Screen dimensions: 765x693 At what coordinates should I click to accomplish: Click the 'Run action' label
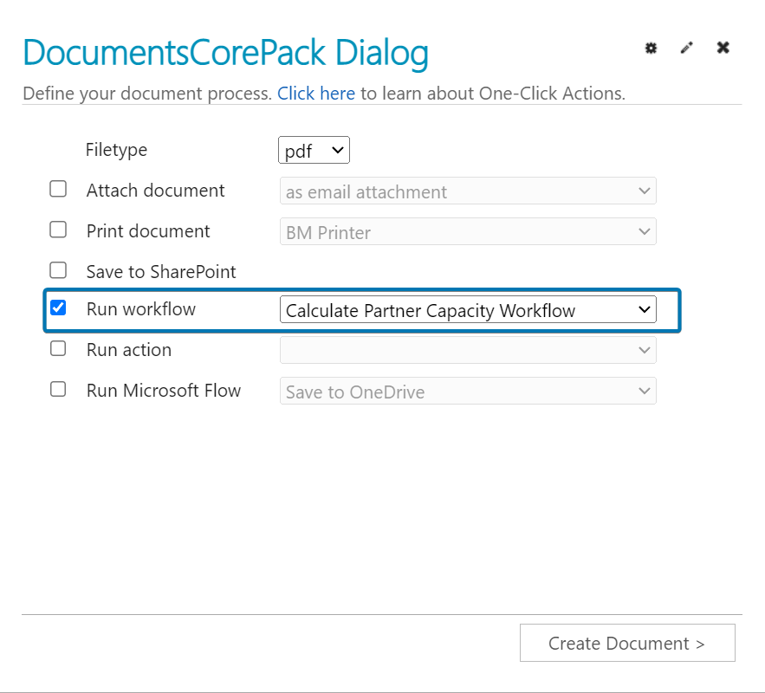[x=129, y=350]
